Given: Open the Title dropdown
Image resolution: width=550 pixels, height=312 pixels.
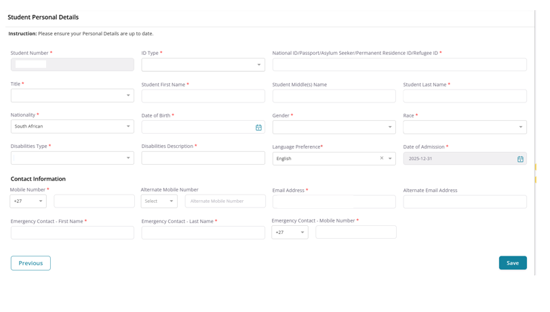Looking at the screenshot, I should coord(72,96).
